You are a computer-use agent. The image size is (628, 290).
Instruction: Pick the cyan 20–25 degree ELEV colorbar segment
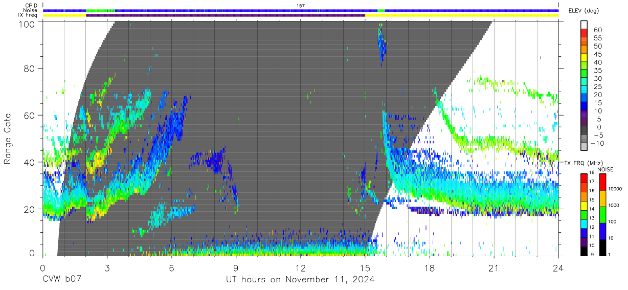(x=585, y=91)
